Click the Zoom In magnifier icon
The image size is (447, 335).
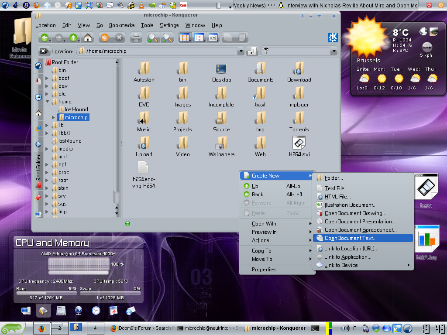tap(153, 38)
